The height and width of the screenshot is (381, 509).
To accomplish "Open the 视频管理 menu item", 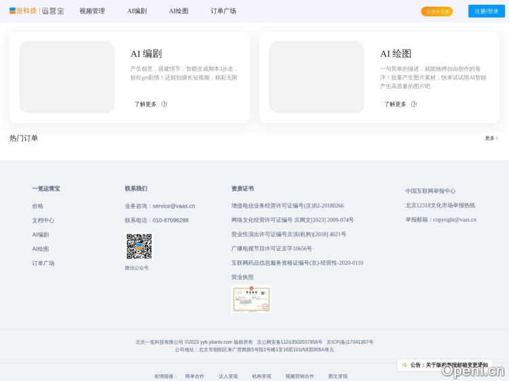I will [92, 12].
